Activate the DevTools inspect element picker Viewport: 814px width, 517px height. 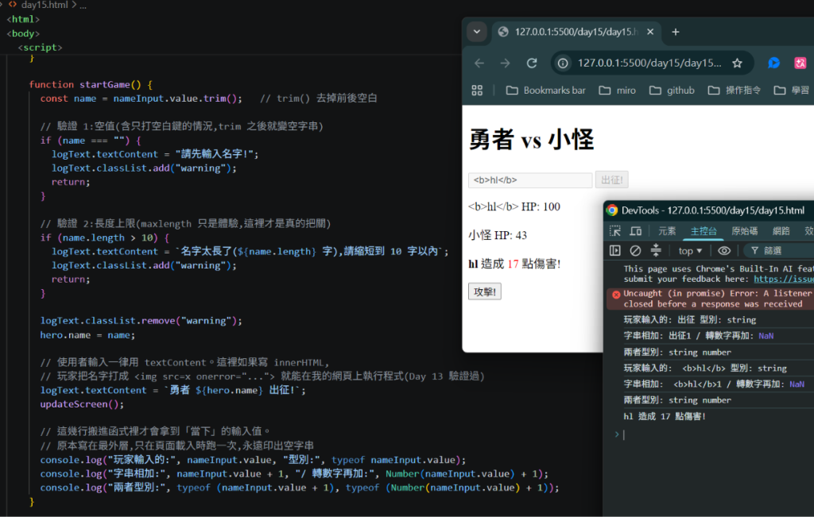point(615,231)
